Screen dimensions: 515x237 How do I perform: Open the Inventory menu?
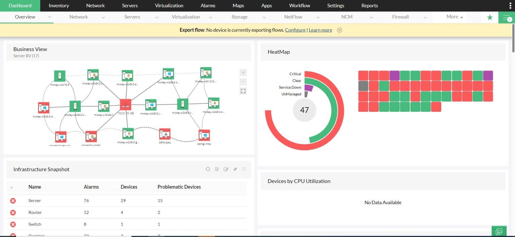click(x=59, y=5)
